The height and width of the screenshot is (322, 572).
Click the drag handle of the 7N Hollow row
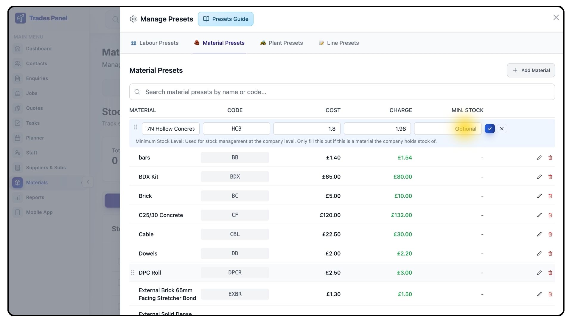pyautogui.click(x=136, y=127)
